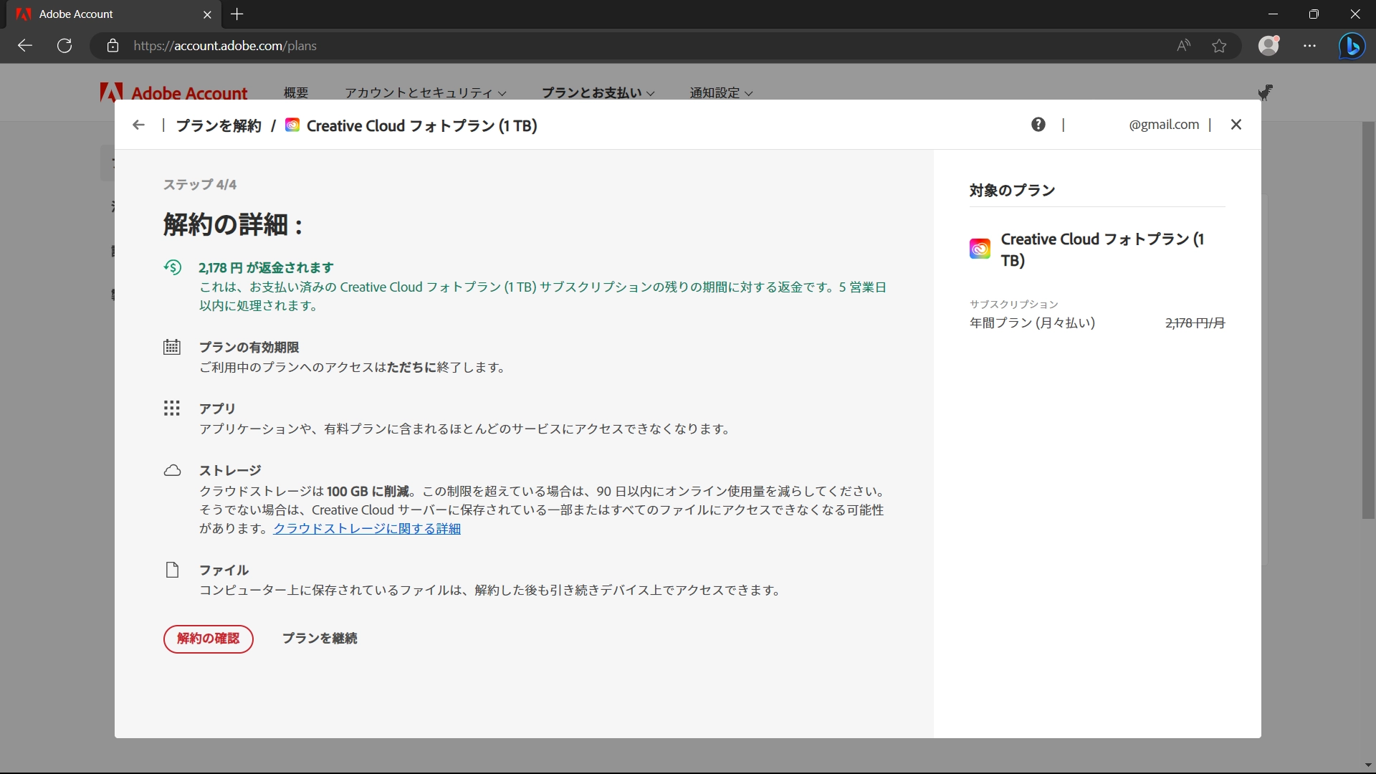Click the calendar icon beside プランの有効期限

click(x=172, y=347)
